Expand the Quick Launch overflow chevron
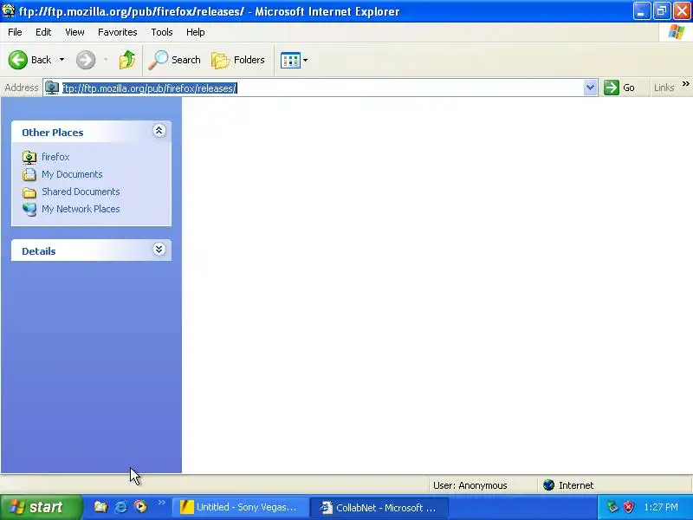The height and width of the screenshot is (520, 693). point(161,503)
